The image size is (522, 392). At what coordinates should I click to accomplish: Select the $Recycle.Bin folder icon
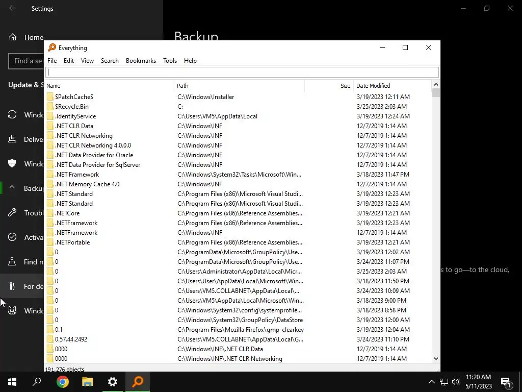(x=50, y=106)
